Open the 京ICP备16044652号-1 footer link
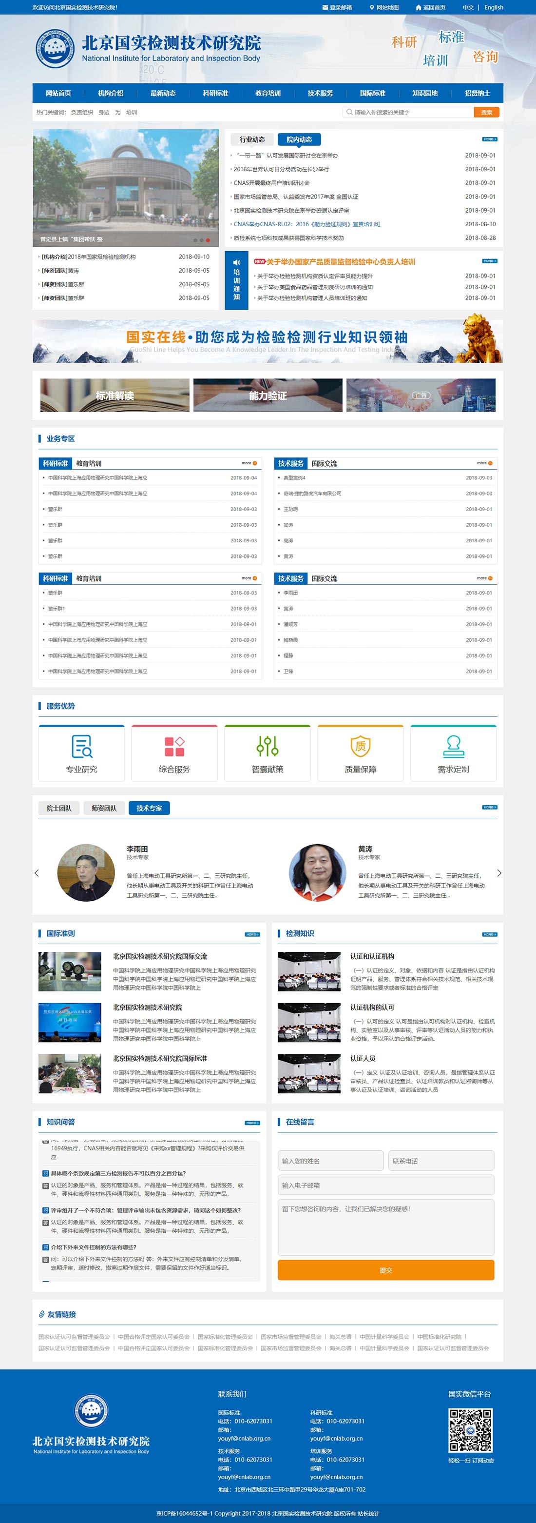This screenshot has width=536, height=1523. [184, 1514]
